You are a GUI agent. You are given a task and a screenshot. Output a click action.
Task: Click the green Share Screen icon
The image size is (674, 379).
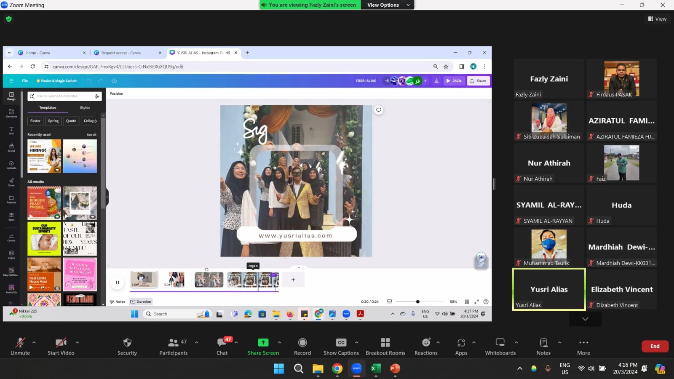coord(263,343)
